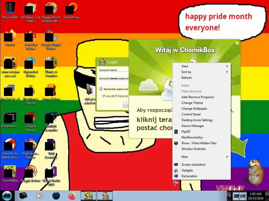Click the dark globe taskbar icon

click(56, 196)
